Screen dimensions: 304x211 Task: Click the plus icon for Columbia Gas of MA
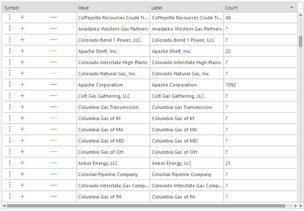coord(22,129)
